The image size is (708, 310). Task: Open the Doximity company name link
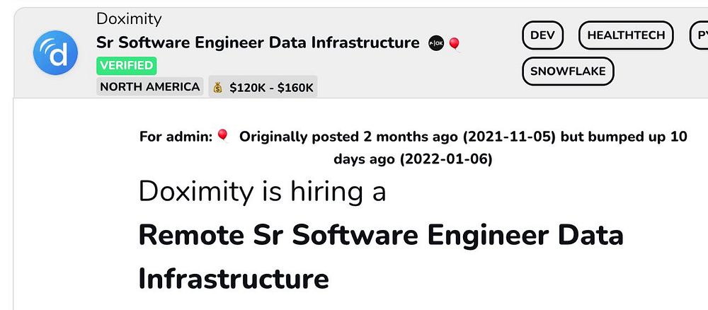[129, 19]
